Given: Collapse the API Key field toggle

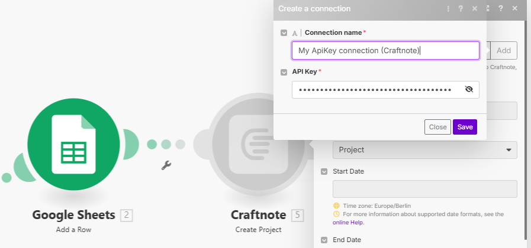Looking at the screenshot, I should point(284,72).
